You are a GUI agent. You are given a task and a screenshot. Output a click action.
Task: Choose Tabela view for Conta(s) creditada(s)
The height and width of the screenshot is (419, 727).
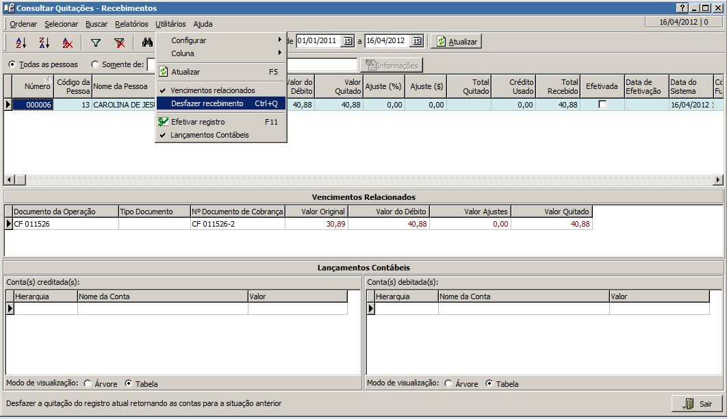click(129, 383)
